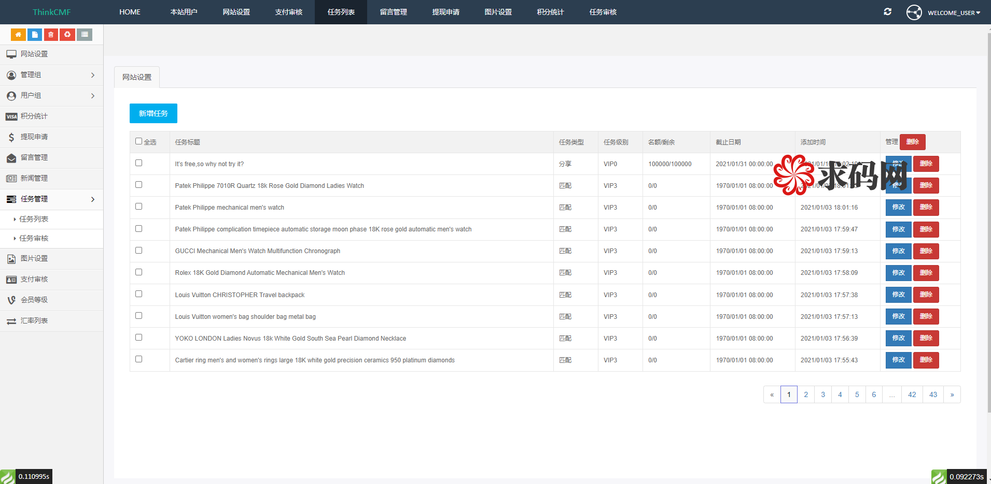Open 任务审核 in sidebar submenu
This screenshot has width=991, height=484.
coord(34,238)
